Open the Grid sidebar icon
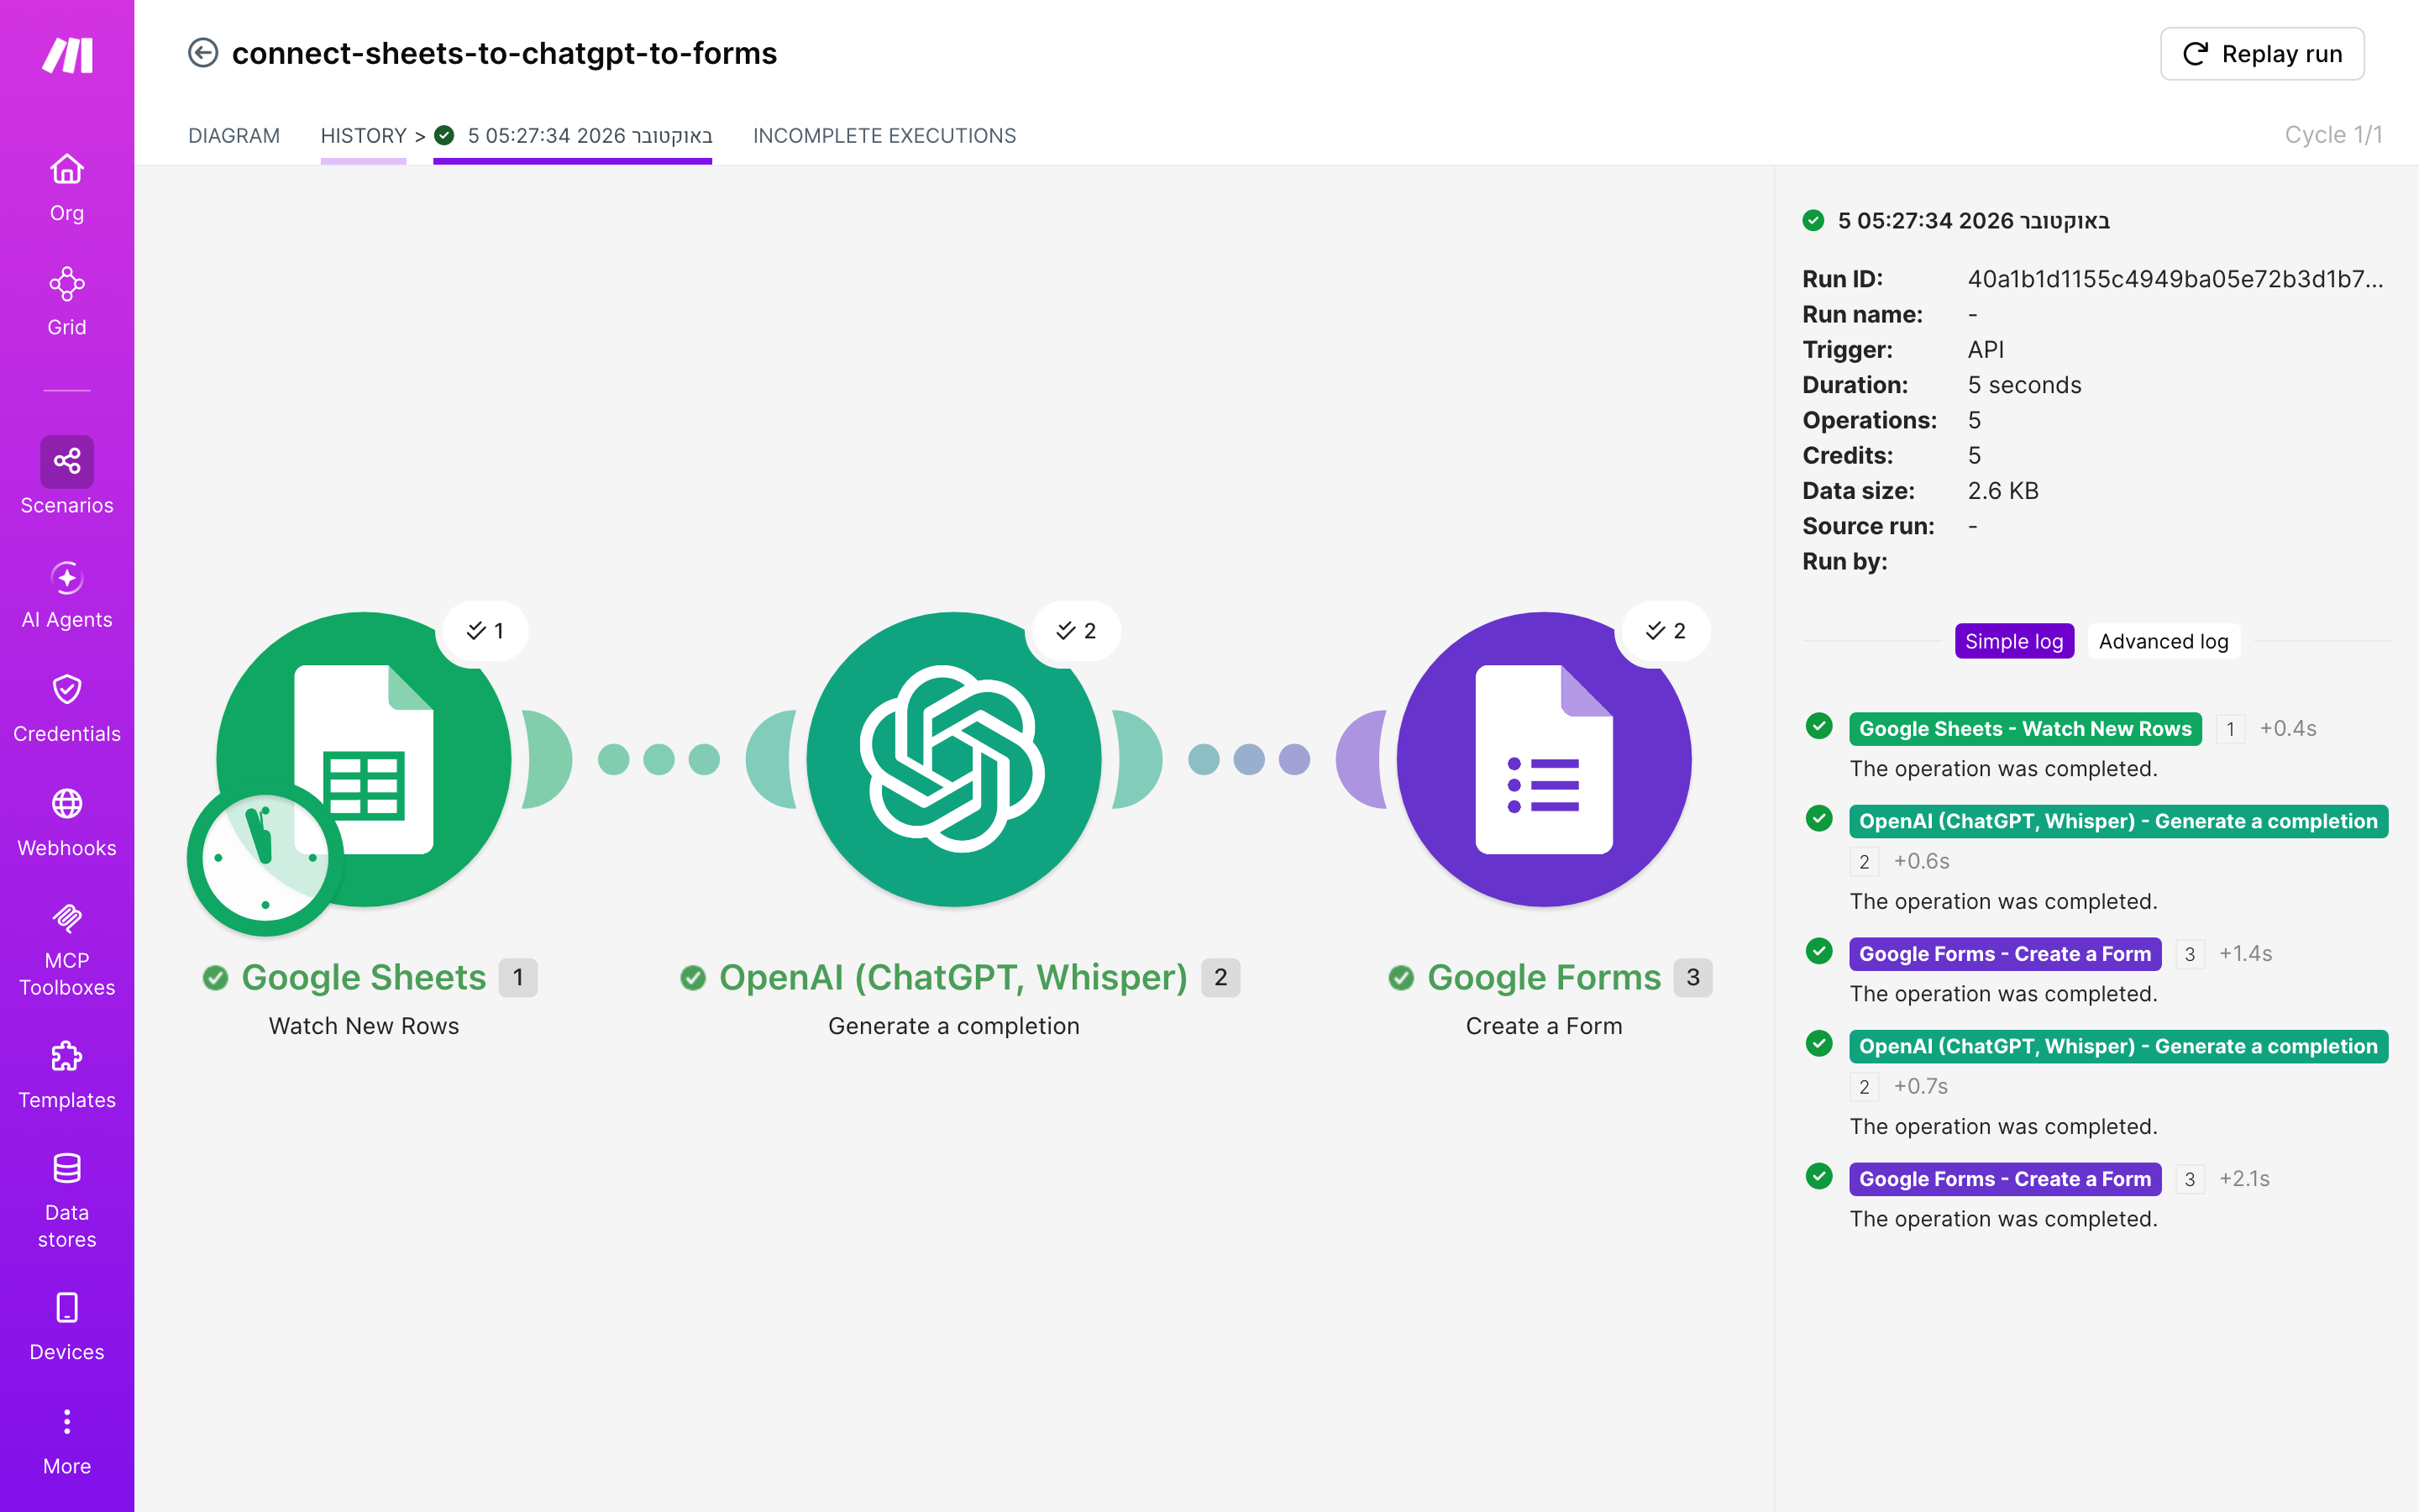The image size is (2419, 1512). [67, 284]
